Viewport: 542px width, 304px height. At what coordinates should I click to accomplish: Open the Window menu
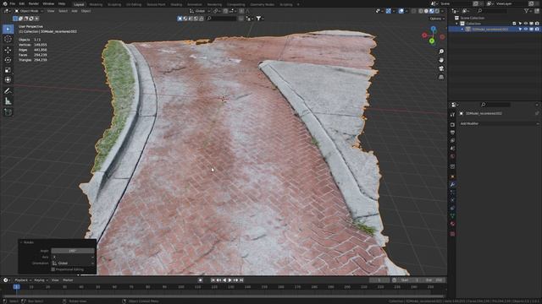48,3
